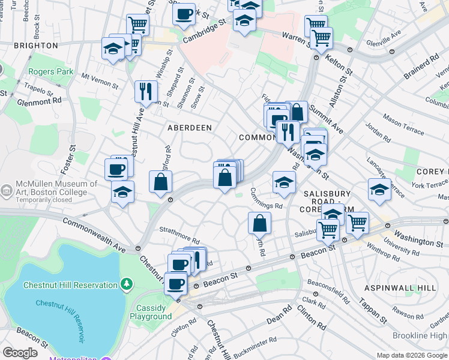Click the ABERDEEN neighborhood label
The width and height of the screenshot is (449, 360).
tap(190, 128)
